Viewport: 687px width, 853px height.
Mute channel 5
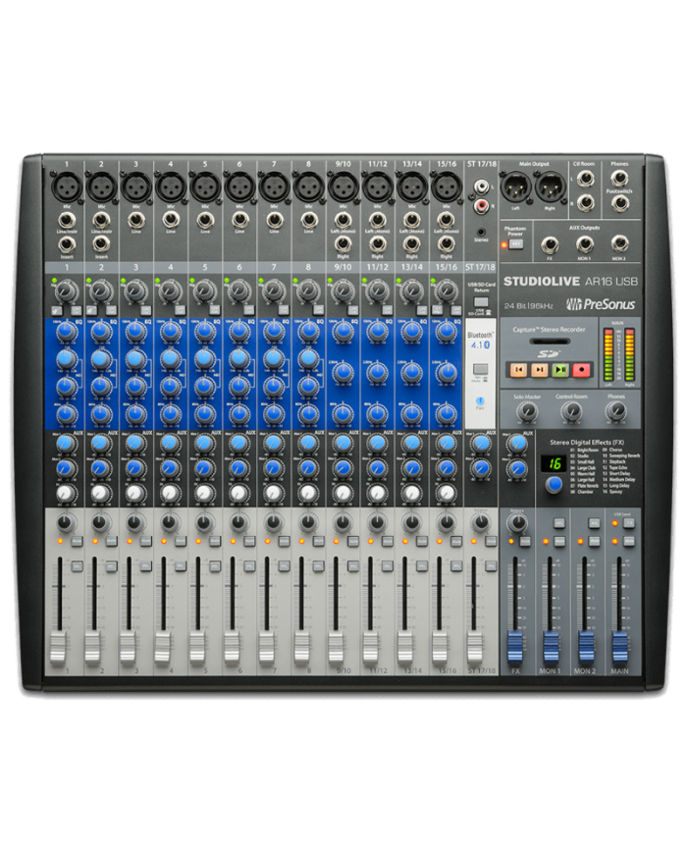click(x=215, y=541)
